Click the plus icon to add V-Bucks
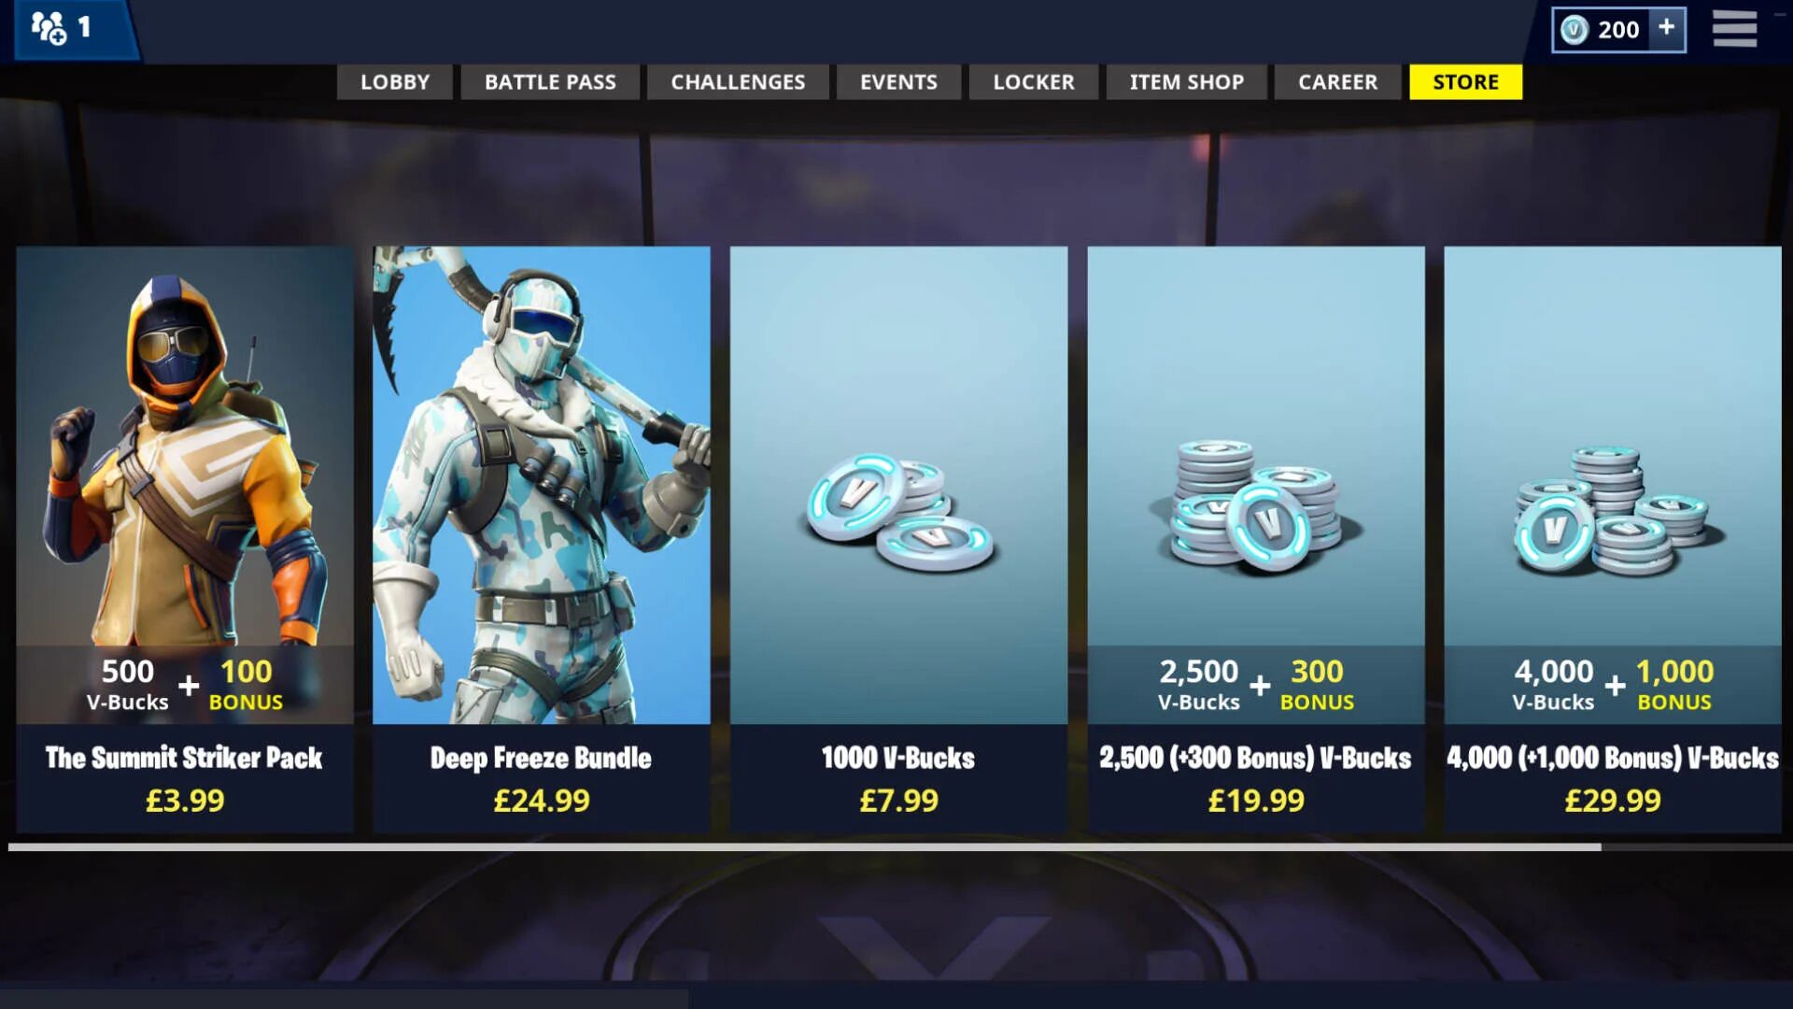Screen dimensions: 1793x1009 (x=1666, y=28)
